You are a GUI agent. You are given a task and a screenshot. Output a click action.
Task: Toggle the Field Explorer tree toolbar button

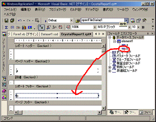pyautogui.click(x=41, y=27)
